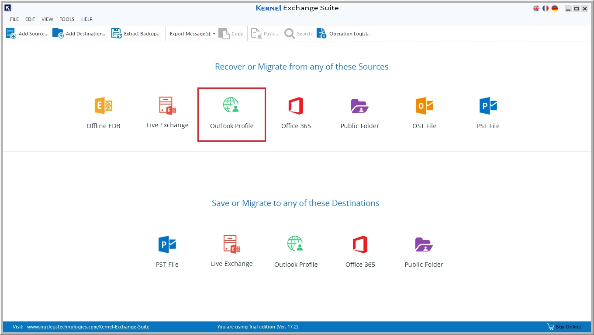Maximize the Kernel Exchange Suite window
This screenshot has width=594, height=335.
(x=577, y=9)
